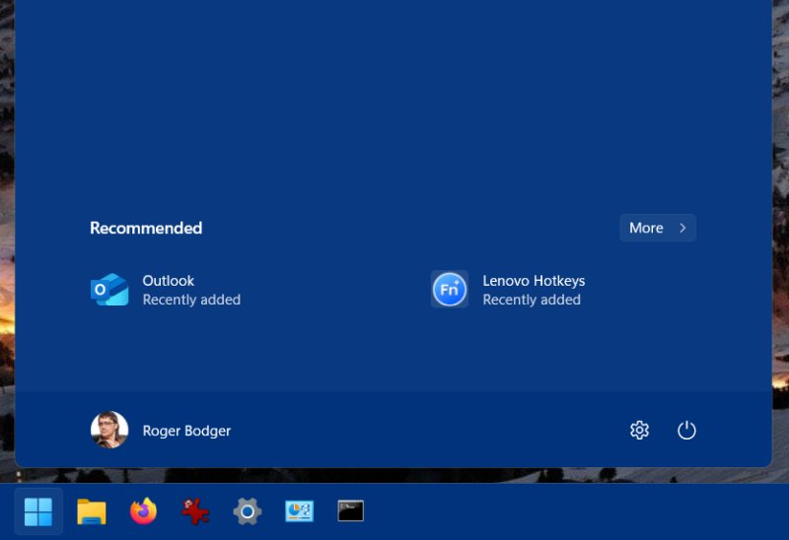Click "Recently added" under Lenovo Hotkeys
The height and width of the screenshot is (540, 789).
(532, 300)
